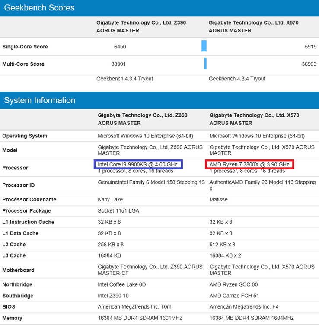Click the Operating System row label

click(25, 136)
